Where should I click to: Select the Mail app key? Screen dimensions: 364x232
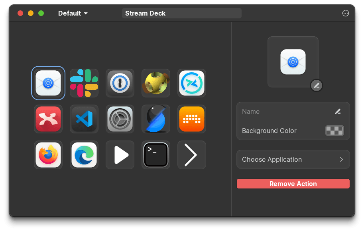pos(48,83)
